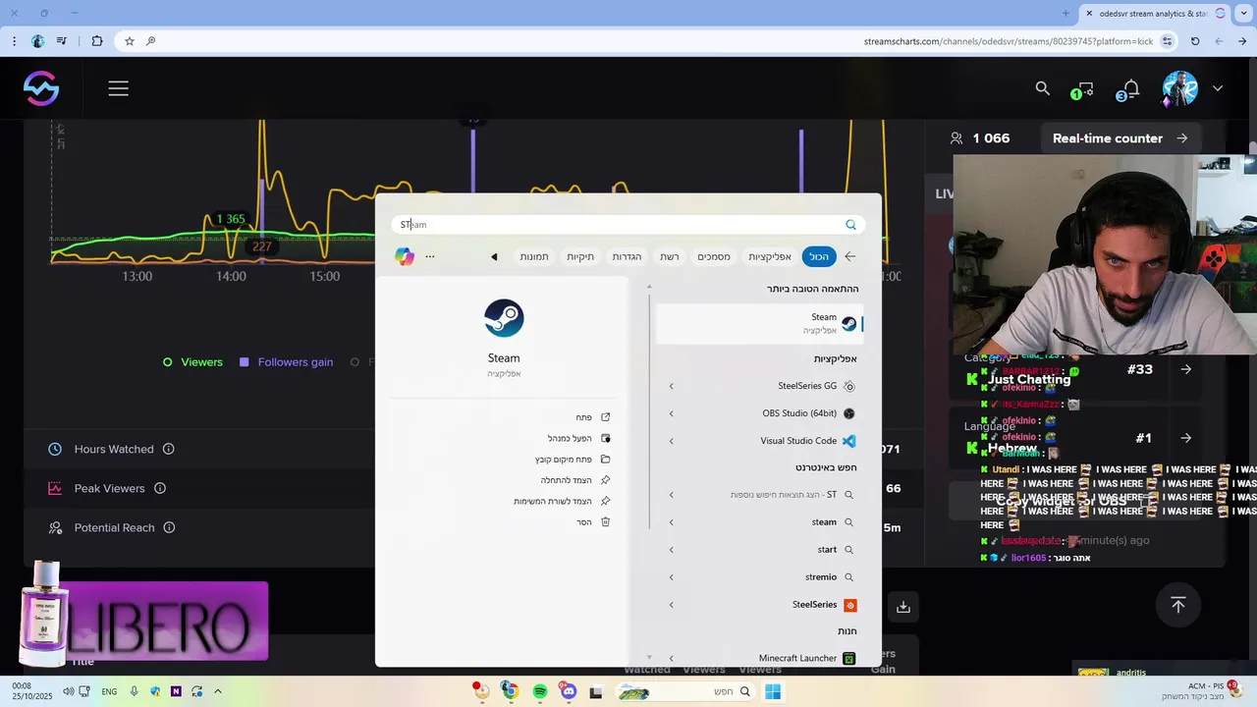Click the info icon next to Peak Viewers
1257x707 pixels.
coord(160,488)
